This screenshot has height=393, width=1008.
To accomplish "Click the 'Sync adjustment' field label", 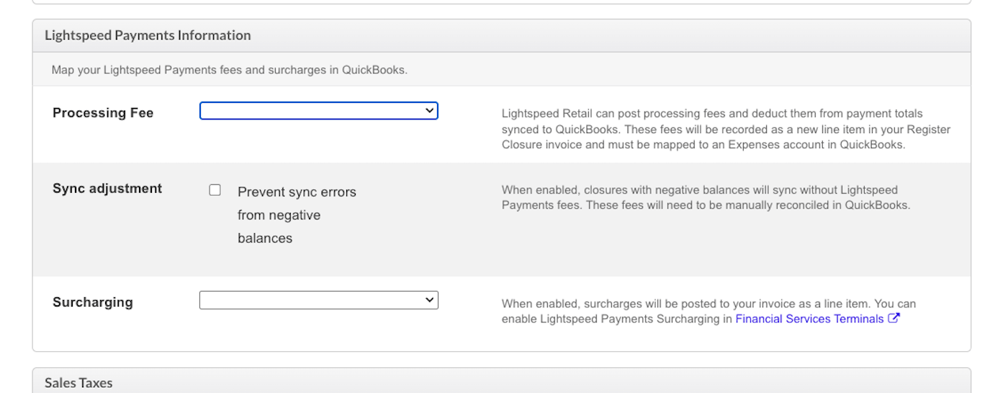I will pyautogui.click(x=107, y=189).
